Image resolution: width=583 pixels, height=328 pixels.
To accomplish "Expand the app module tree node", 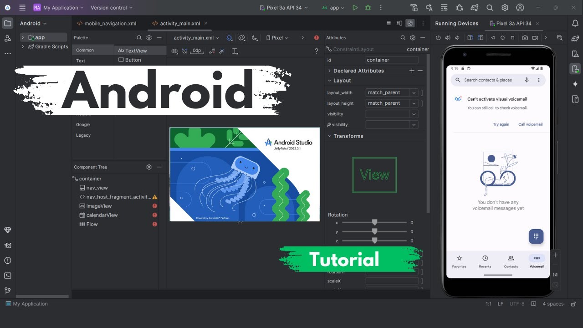I will (x=23, y=37).
